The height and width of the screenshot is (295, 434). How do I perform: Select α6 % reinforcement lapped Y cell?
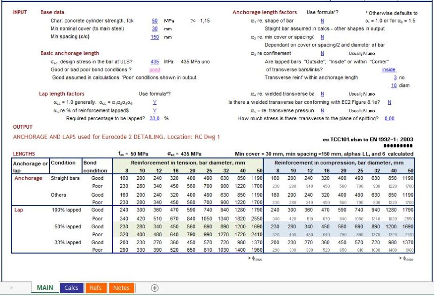coord(155,111)
